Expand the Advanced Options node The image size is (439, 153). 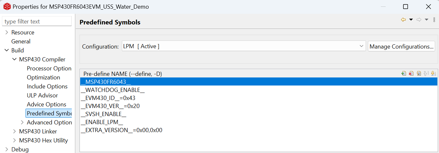(22, 122)
